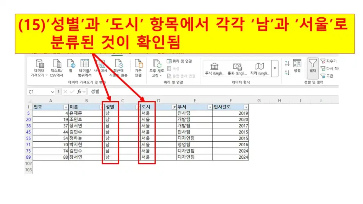Click the formula bar containing 성별
The width and height of the screenshot is (363, 204).
[x=213, y=92]
